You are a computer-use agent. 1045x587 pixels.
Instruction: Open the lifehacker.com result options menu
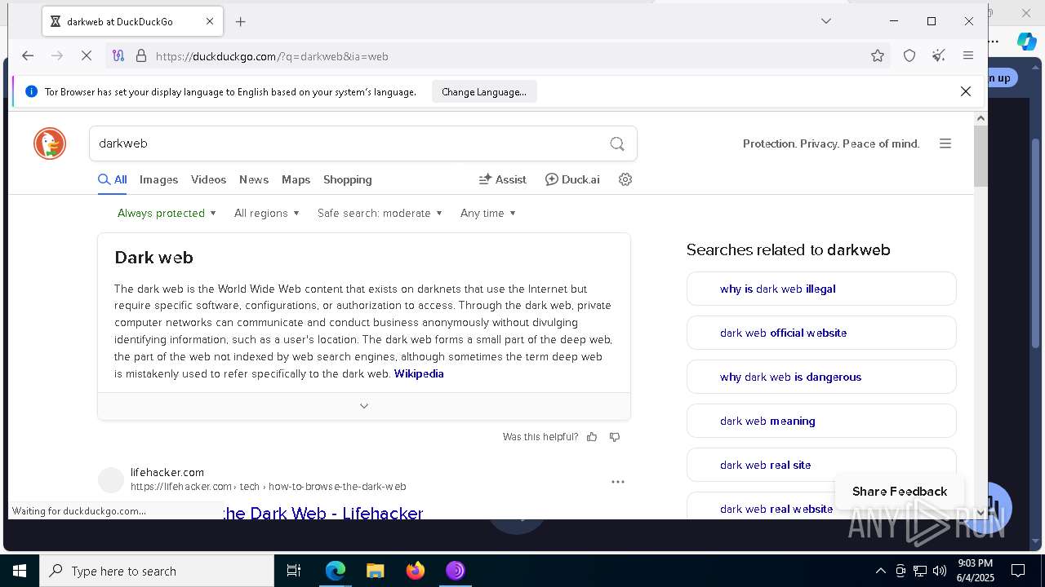618,482
